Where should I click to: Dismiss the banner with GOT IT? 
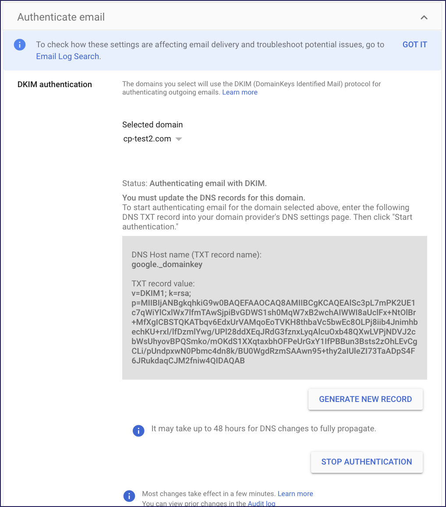click(414, 45)
